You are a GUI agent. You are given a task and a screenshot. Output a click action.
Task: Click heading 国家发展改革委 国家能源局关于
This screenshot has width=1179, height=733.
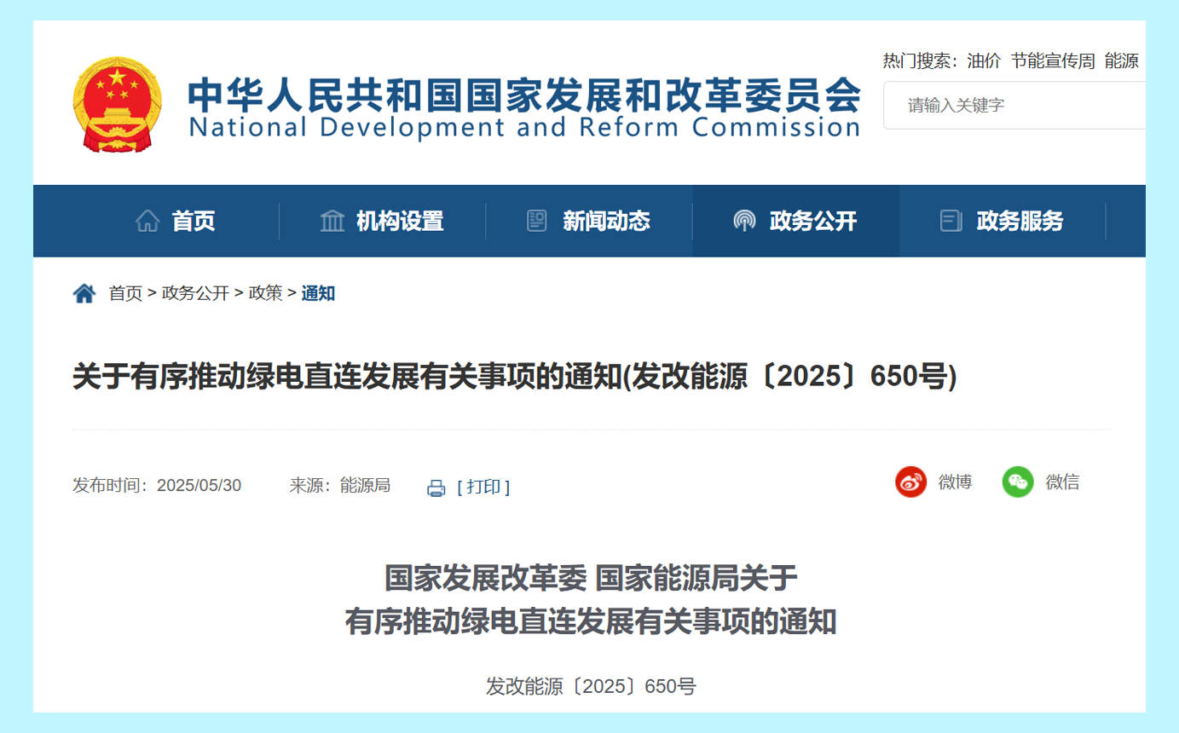[x=591, y=579]
